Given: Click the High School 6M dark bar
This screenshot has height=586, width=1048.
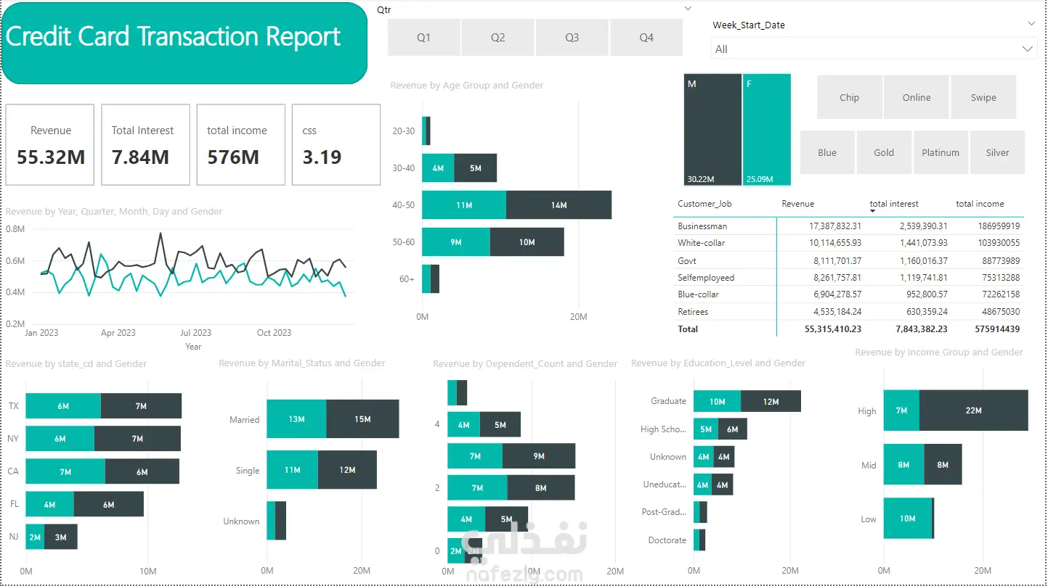Looking at the screenshot, I should (x=732, y=429).
